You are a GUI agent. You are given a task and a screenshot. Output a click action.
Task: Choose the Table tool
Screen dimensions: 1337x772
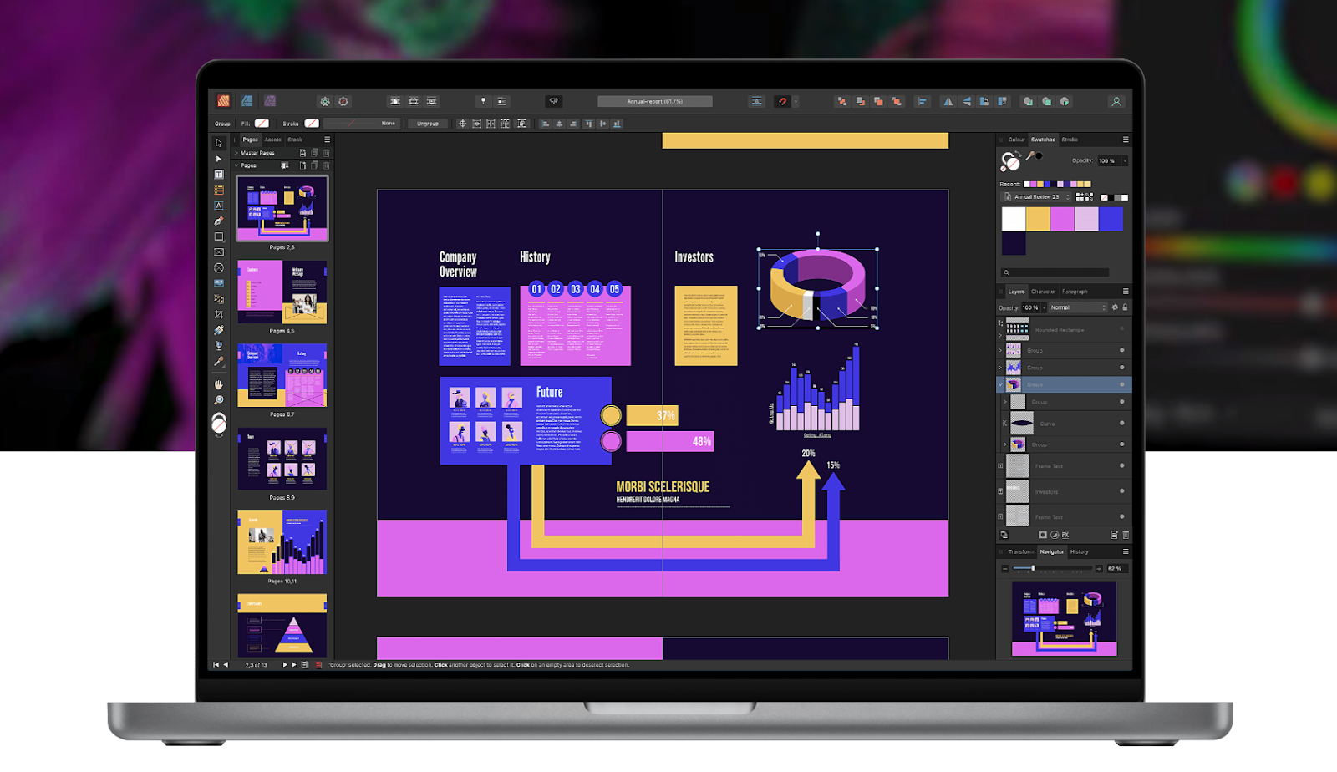tap(219, 190)
